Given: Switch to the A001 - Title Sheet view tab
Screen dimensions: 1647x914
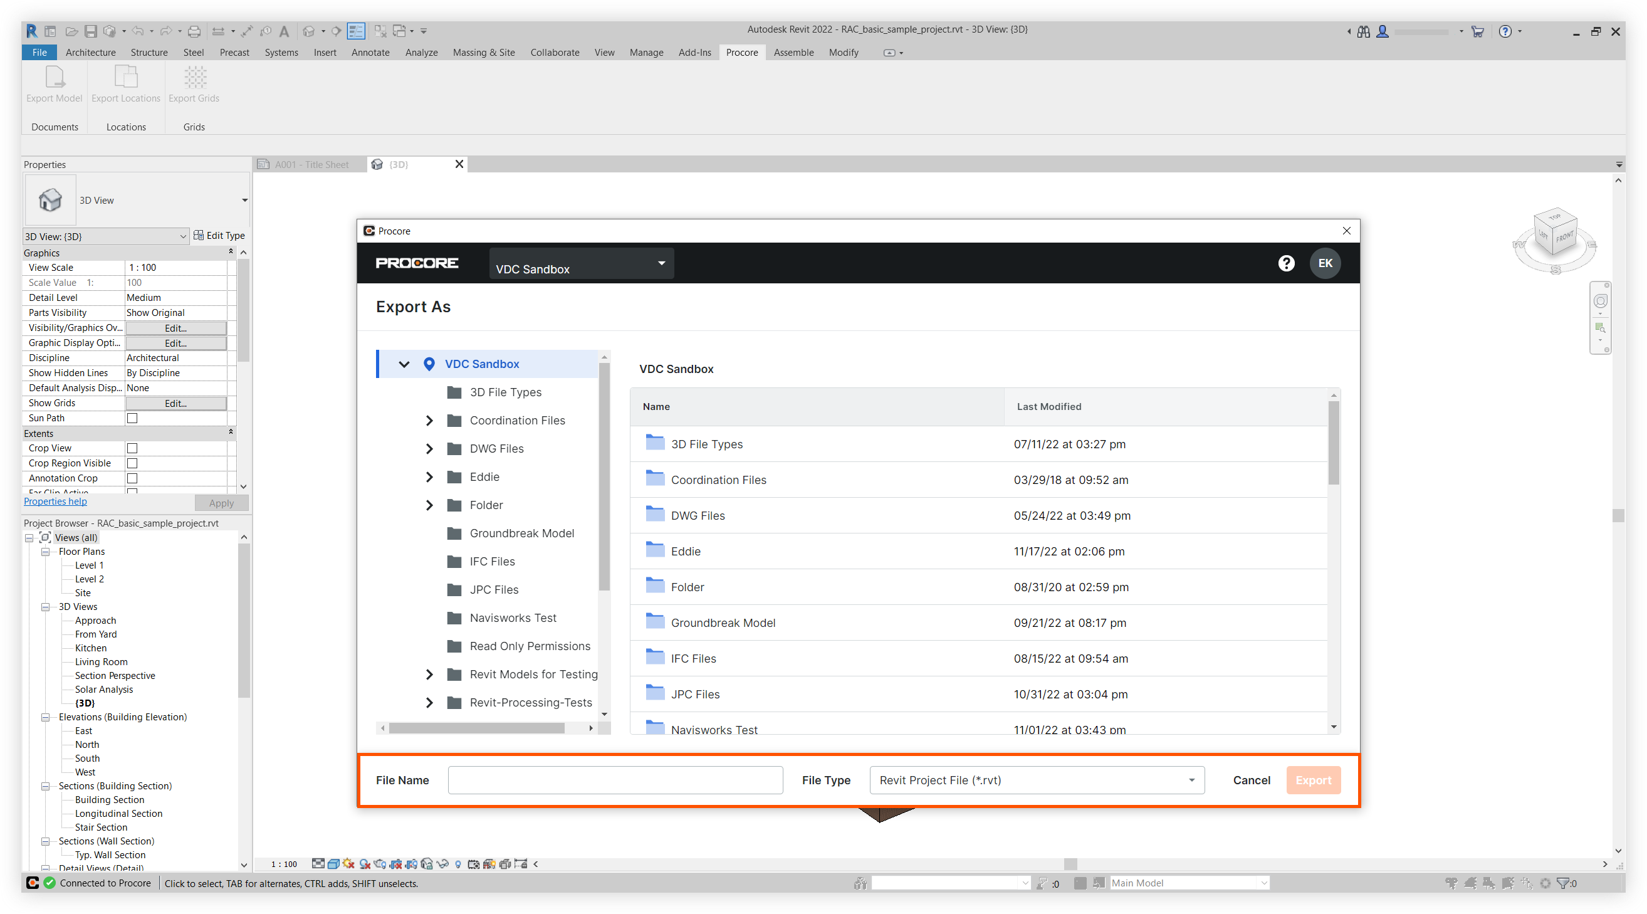Looking at the screenshot, I should 311,164.
